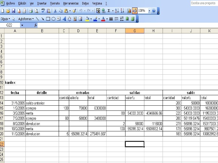
Task: Open the Formato menu
Action: (55, 3)
